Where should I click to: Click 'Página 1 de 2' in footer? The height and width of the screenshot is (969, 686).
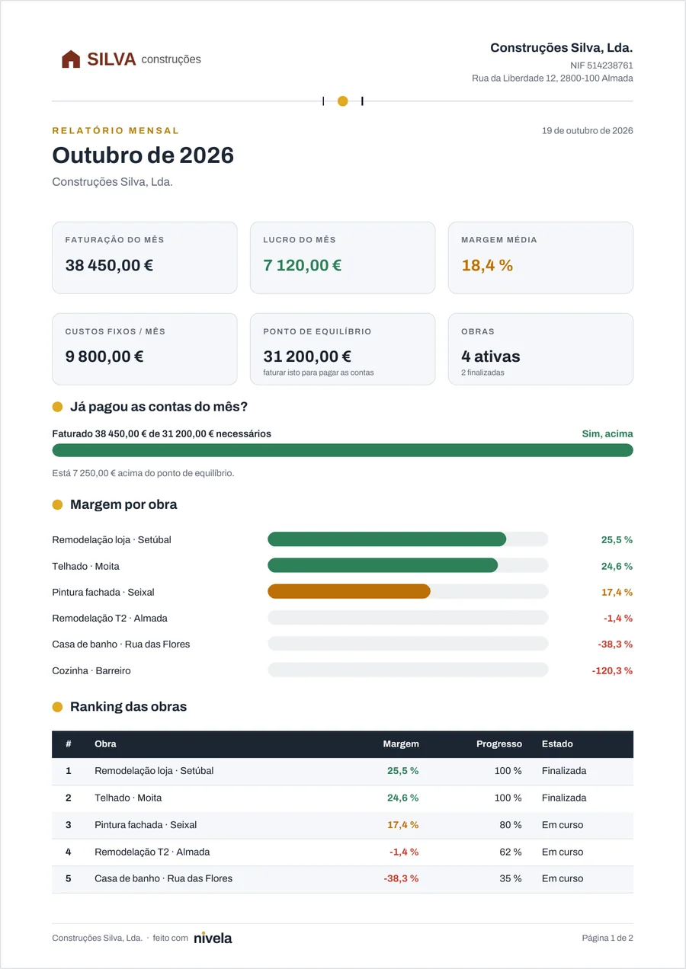pyautogui.click(x=607, y=939)
